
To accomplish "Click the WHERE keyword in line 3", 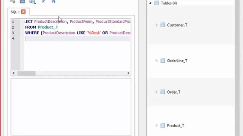I will (32, 33).
